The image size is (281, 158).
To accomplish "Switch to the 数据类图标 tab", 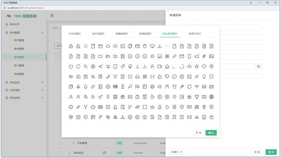I will pyautogui.click(x=145, y=34).
